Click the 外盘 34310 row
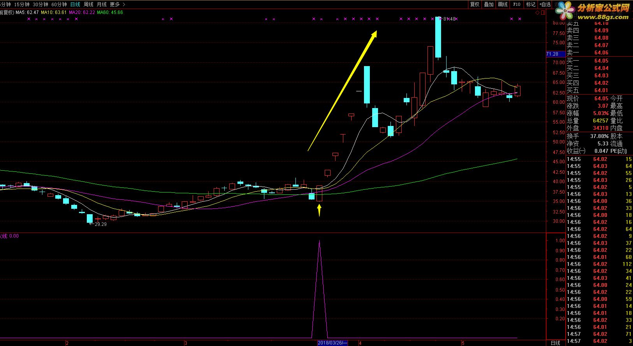Viewport: 633px width, 346px height. tap(588, 128)
